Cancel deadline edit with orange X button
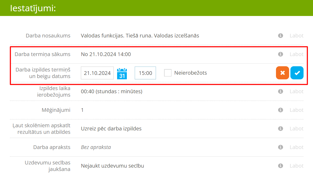313x182 pixels. click(x=283, y=73)
